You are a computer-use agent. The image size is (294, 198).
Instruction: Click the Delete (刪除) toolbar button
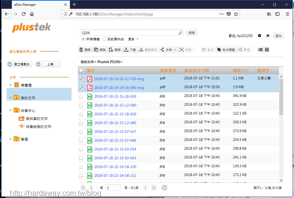tap(85, 49)
